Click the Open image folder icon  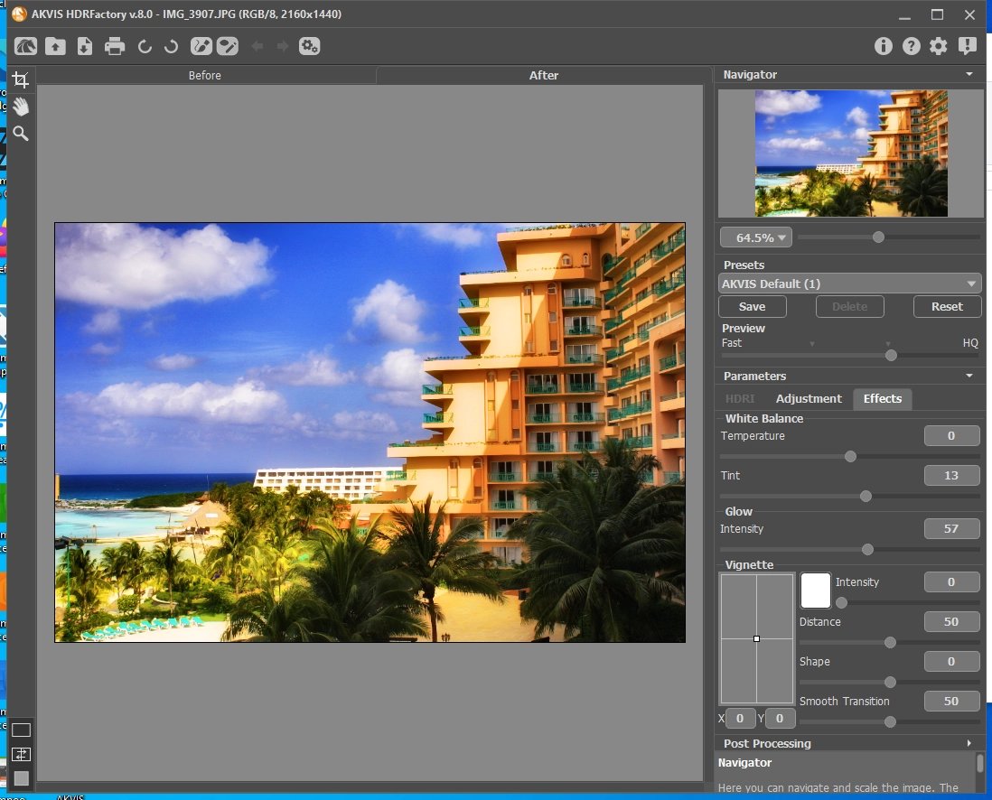56,46
